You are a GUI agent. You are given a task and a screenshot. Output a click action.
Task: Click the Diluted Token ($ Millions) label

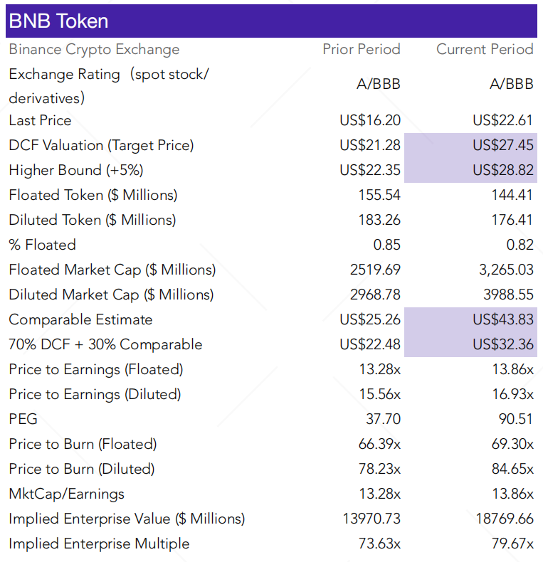pos(93,220)
